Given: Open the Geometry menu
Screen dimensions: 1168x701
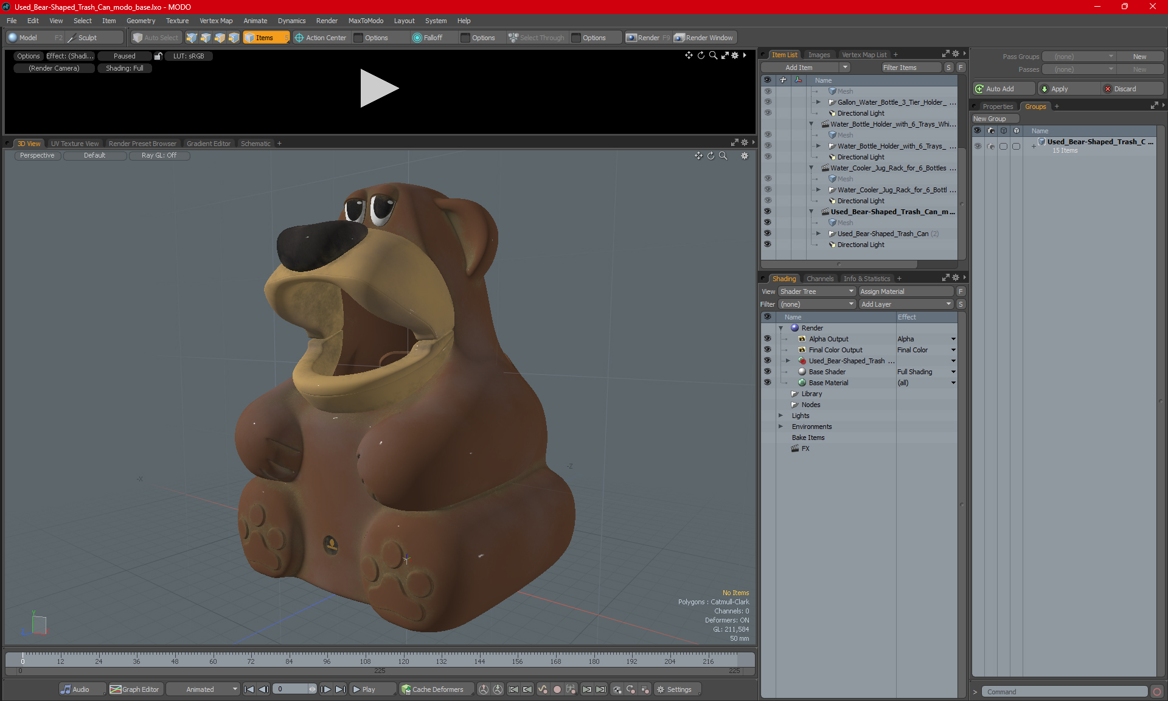Looking at the screenshot, I should 141,21.
